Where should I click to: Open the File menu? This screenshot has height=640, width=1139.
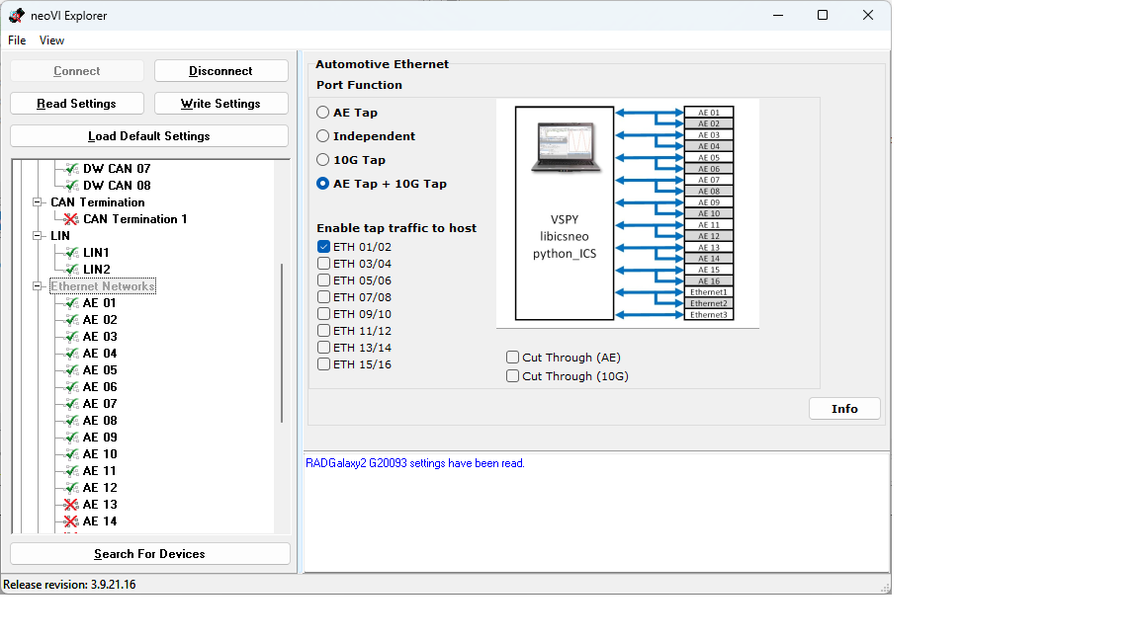17,40
